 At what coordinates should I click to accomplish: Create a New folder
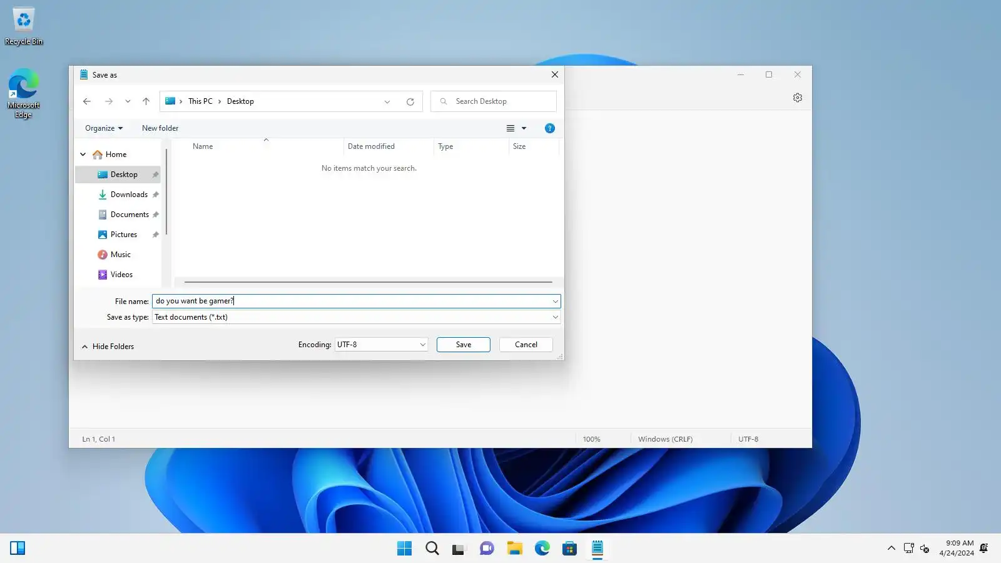coord(160,128)
